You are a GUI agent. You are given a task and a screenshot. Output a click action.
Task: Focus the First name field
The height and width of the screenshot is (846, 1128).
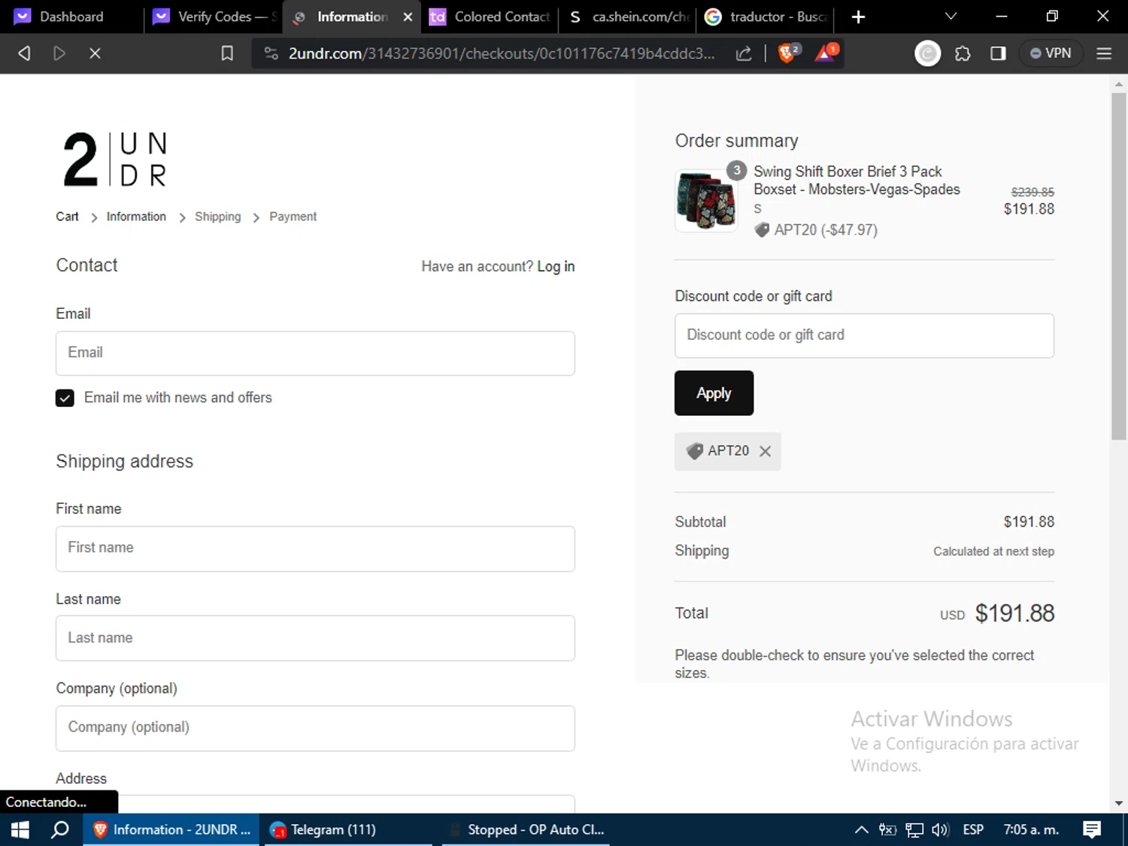(x=315, y=549)
